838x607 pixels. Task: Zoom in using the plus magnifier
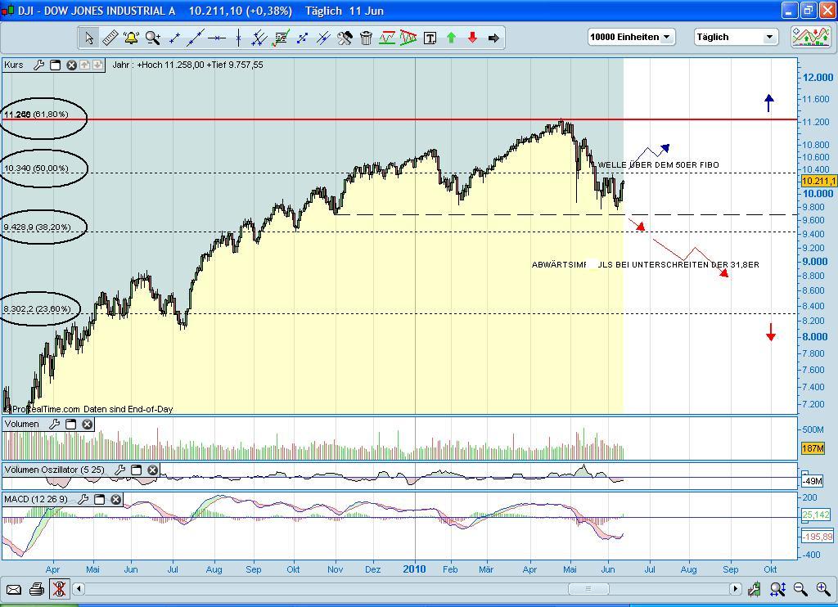click(823, 589)
